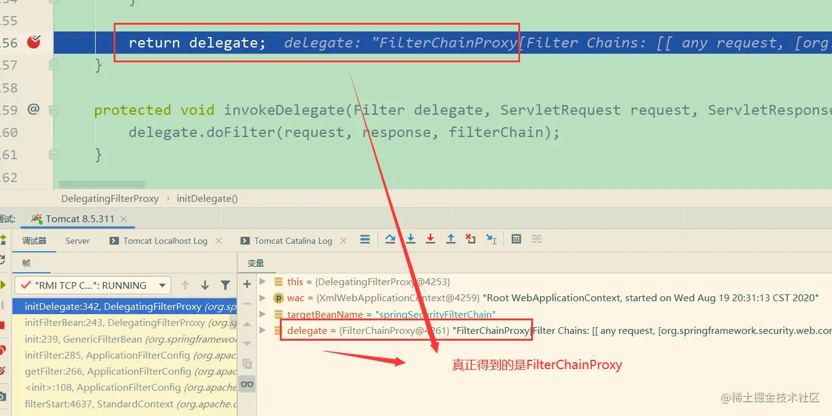Screen dimensions: 832x416
Task: Click the Step Out icon
Action: click(451, 239)
